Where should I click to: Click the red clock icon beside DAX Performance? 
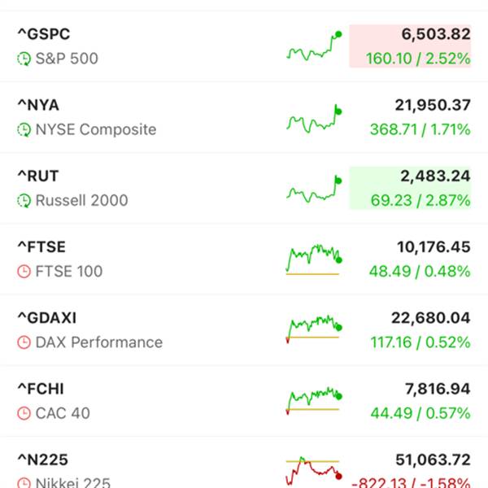[x=24, y=342]
